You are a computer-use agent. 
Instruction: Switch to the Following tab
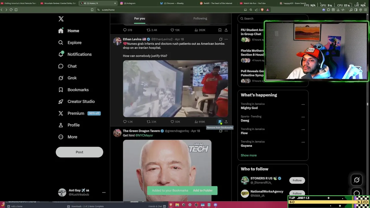[x=200, y=18]
